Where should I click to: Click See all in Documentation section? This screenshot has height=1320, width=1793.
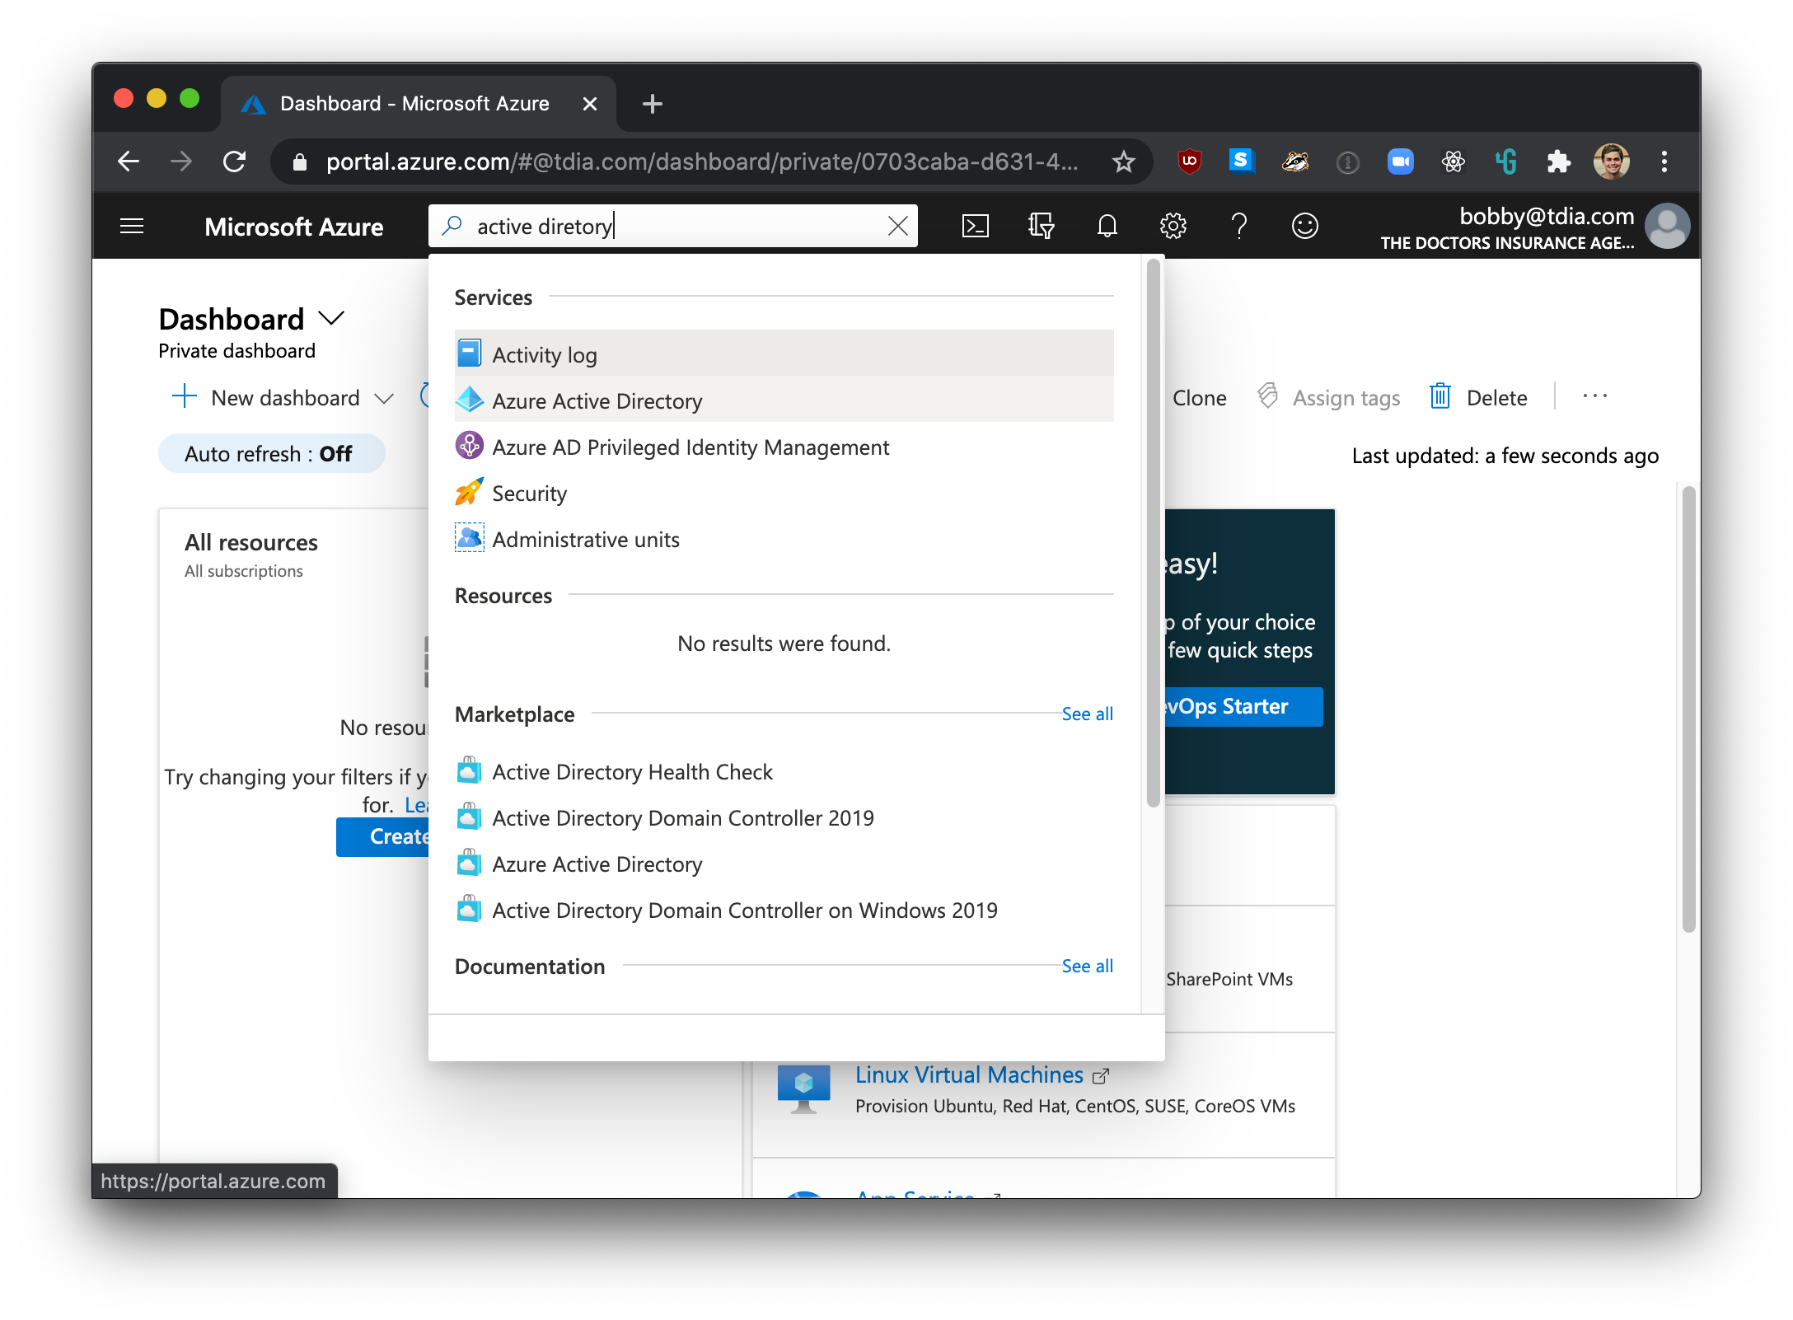click(x=1087, y=965)
